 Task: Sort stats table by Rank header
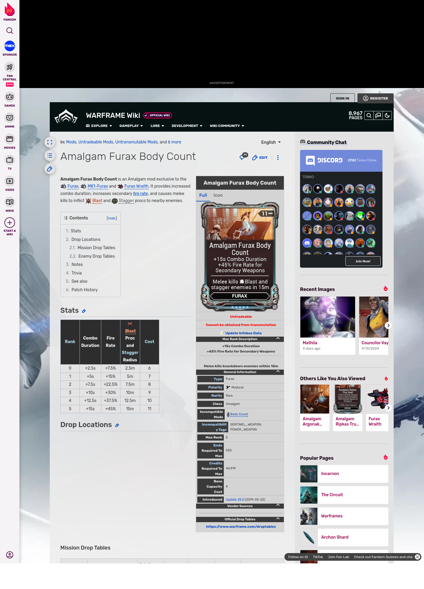click(x=70, y=342)
